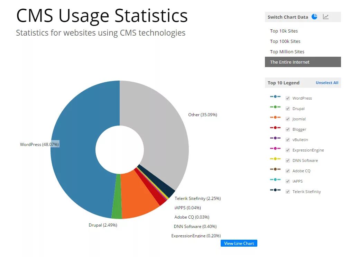
Task: Uncheck the WordPress legend checkbox
Action: tap(287, 98)
